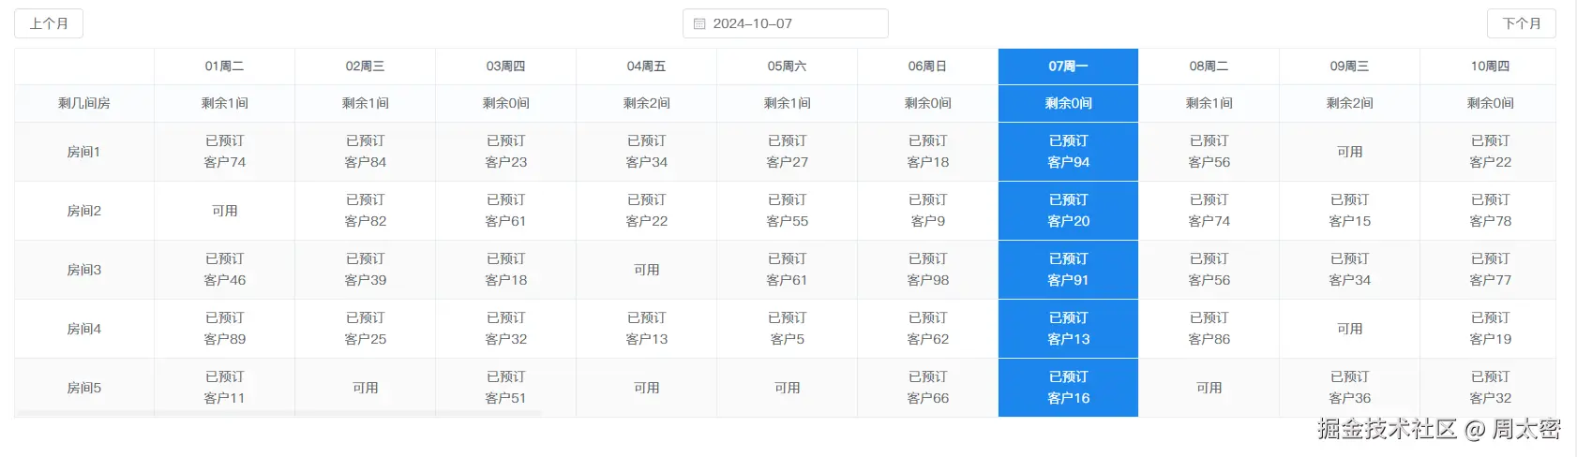
Task: Click the 上个月 button
Action: pos(49,23)
